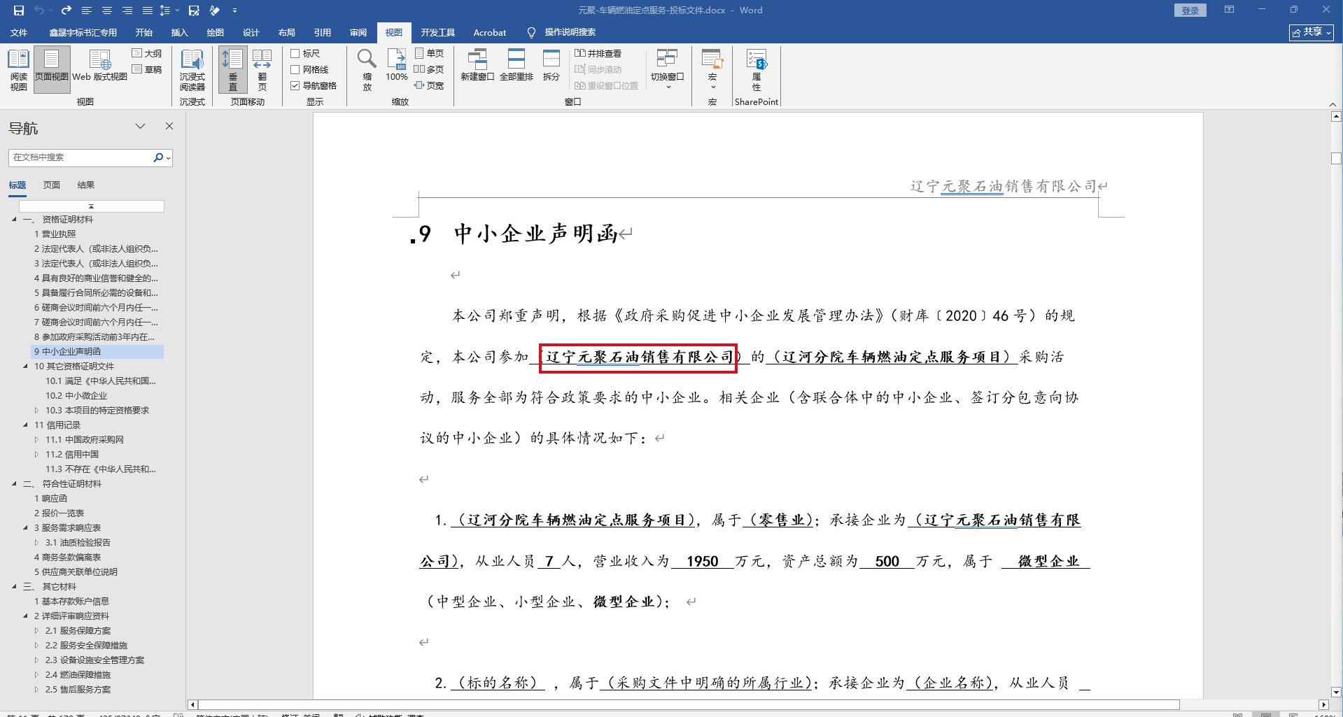The image size is (1343, 717).
Task: Enable 并排查看 side-by-side view
Action: pos(598,53)
